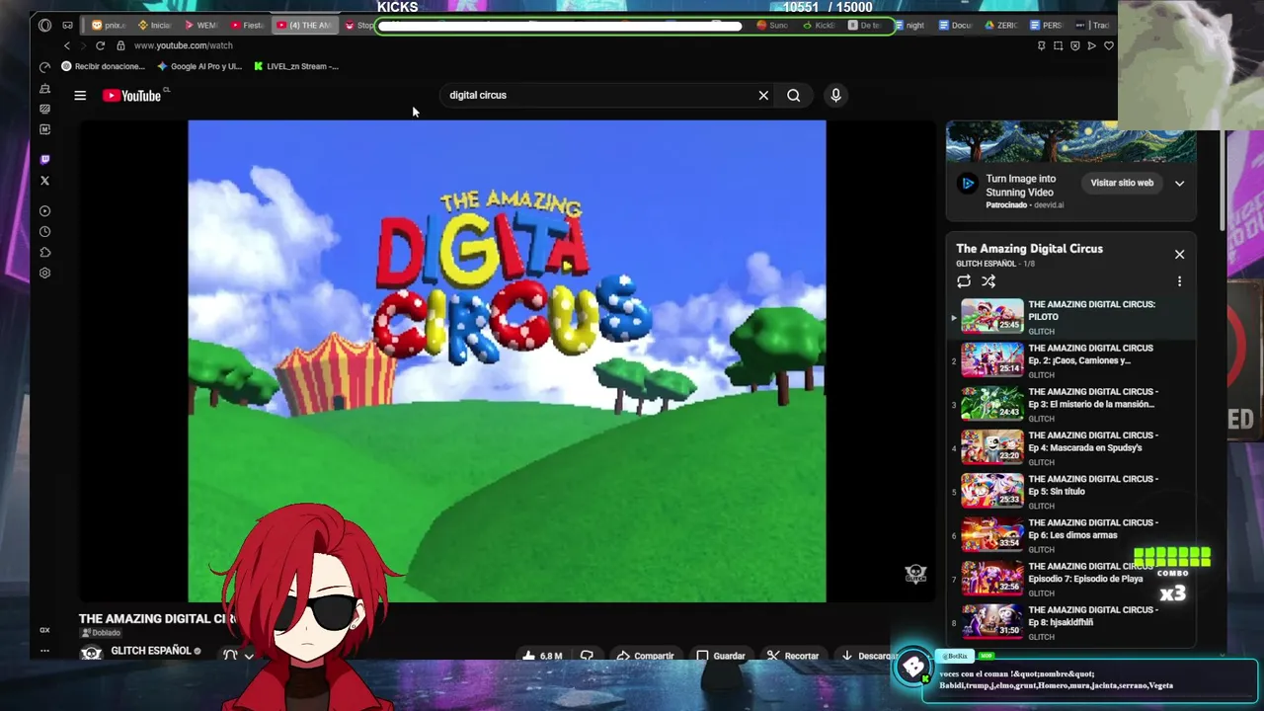Expand the sponsored ad chevron
1264x711 pixels.
point(1179,183)
